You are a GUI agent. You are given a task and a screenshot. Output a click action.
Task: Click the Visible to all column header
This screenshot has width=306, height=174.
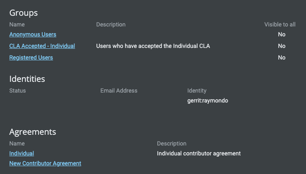pyautogui.click(x=280, y=24)
